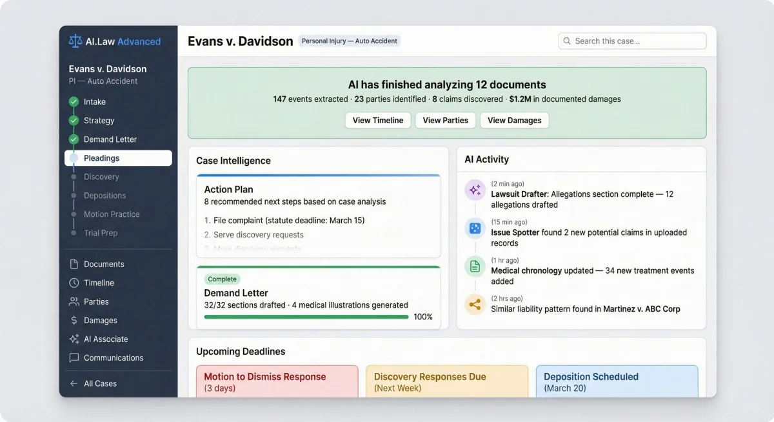Click the Parties people icon in sidebar
774x422 pixels.
point(74,301)
